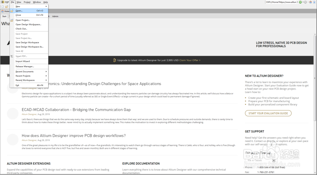The height and width of the screenshot is (175, 317).
Task: Select Open Design Workspace... menu entry
Action: [x=29, y=24]
